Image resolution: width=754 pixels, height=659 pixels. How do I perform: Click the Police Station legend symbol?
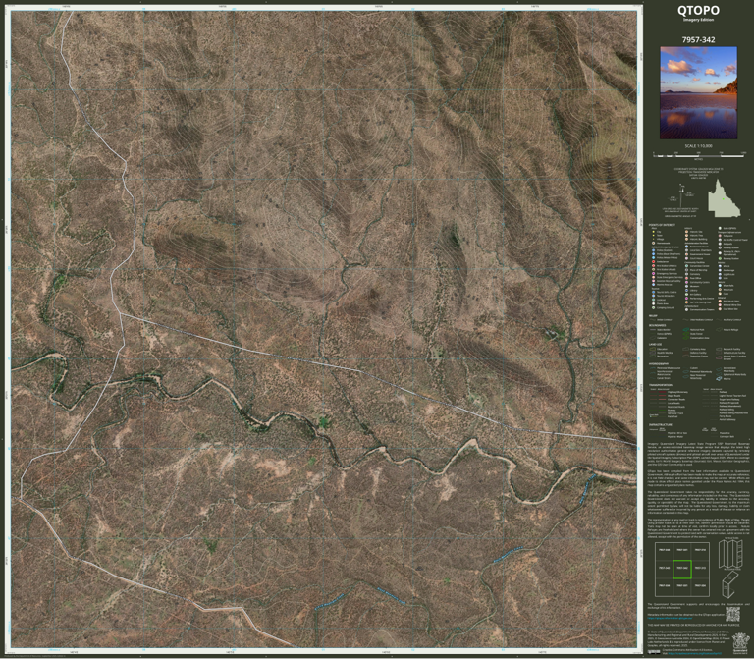[654, 250]
